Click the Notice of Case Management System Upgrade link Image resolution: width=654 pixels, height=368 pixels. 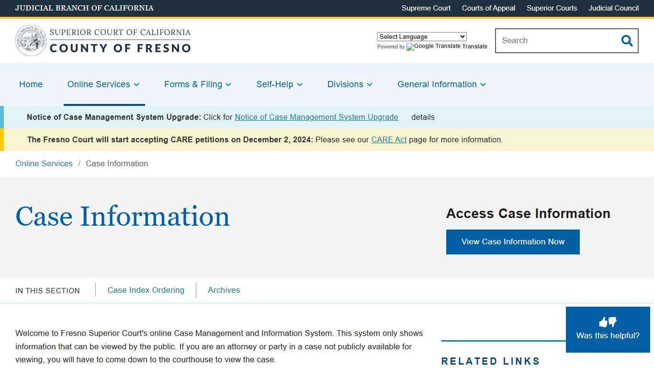point(316,117)
